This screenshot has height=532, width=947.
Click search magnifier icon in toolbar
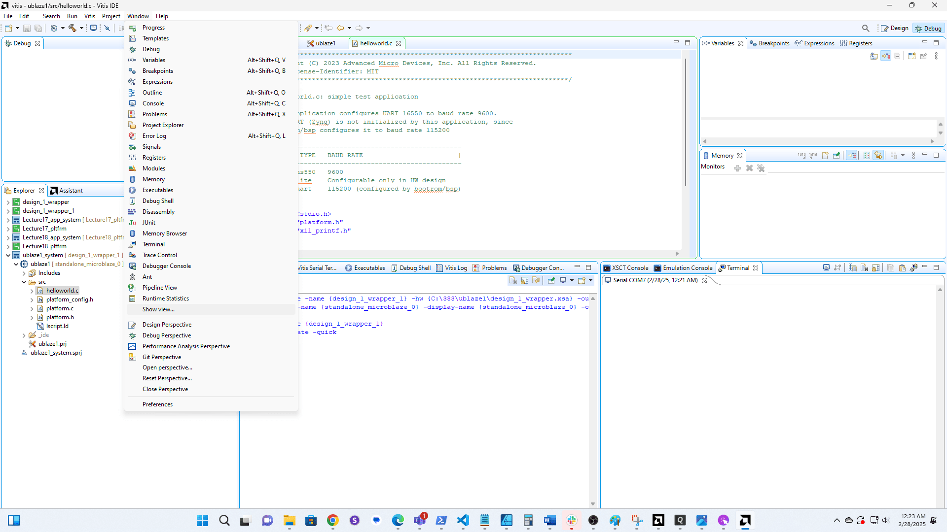tap(866, 28)
